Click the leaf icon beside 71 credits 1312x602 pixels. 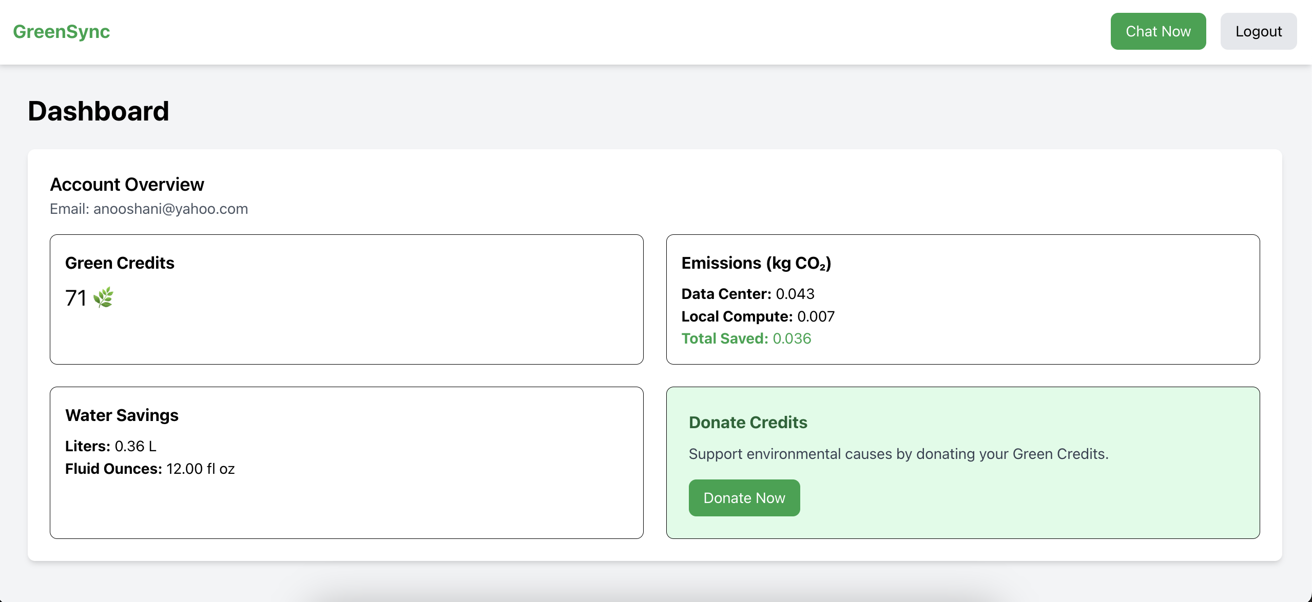[x=103, y=297]
